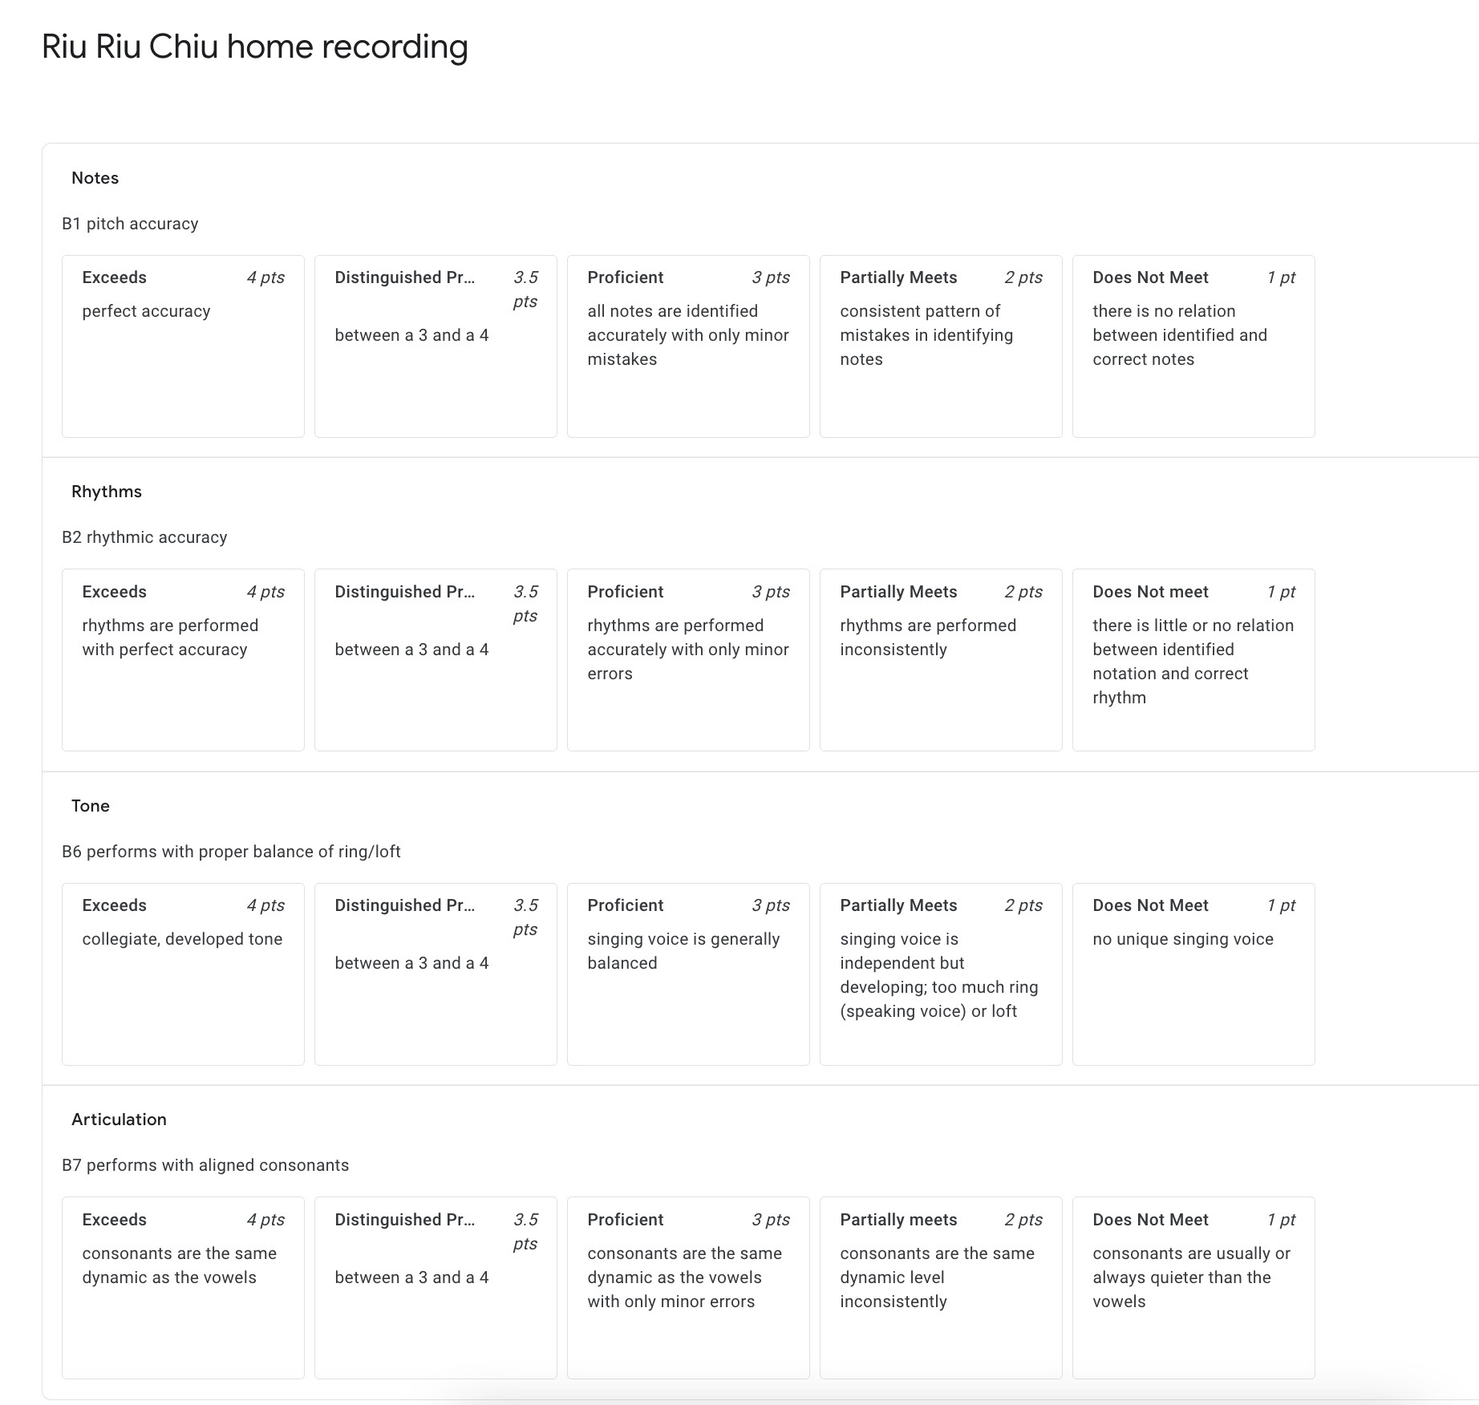
Task: Choose Partially meets under Articulation
Action: point(941,1287)
